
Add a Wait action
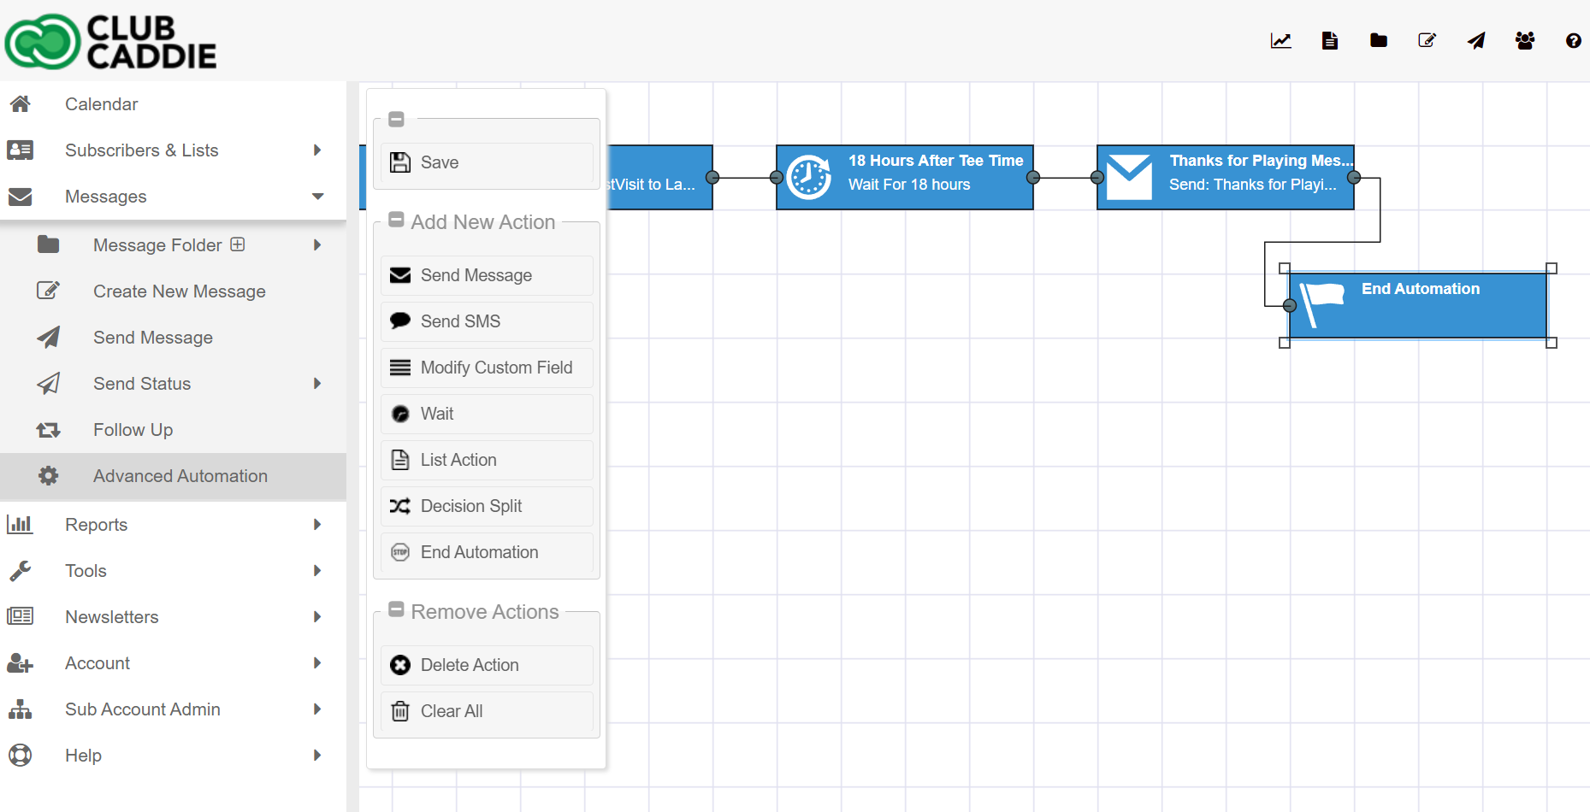(487, 414)
